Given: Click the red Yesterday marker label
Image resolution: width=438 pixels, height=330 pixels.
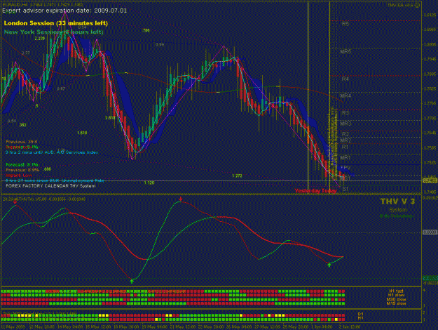Looking at the screenshot, I should [x=308, y=191].
